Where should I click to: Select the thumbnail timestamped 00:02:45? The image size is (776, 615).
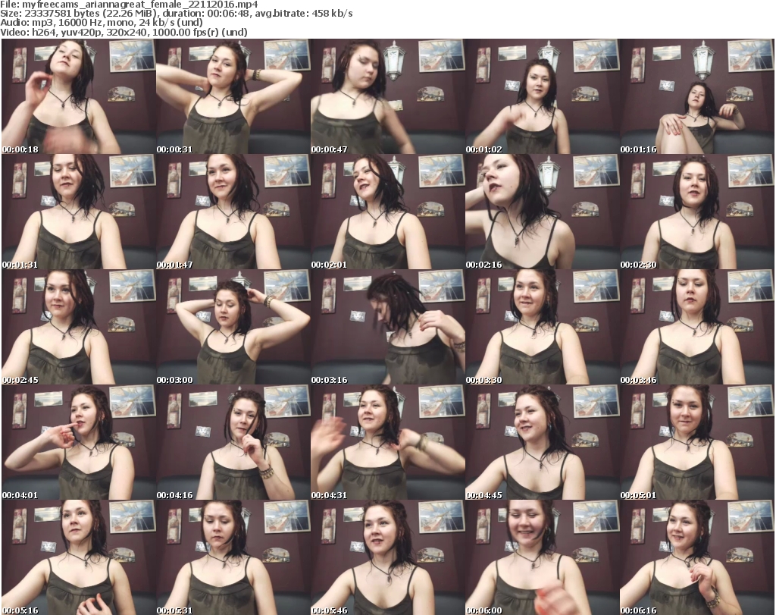79,328
